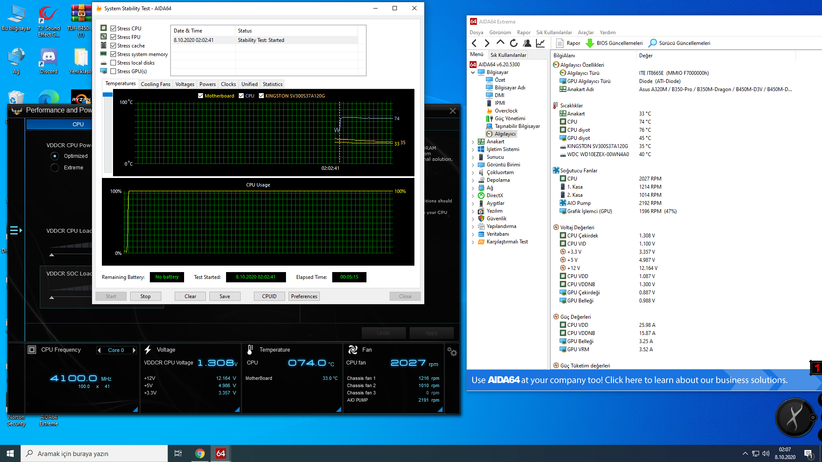The width and height of the screenshot is (822, 462).
Task: Click the Windows taskbar search box
Action: point(94,453)
